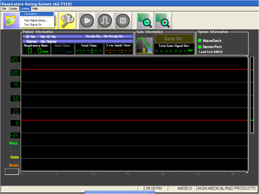Image resolution: width=259 pixels, height=194 pixels.
Task: Toggle the Gate On button
Action: (173, 39)
